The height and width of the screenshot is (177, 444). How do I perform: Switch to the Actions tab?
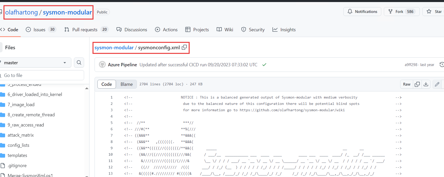click(x=166, y=30)
